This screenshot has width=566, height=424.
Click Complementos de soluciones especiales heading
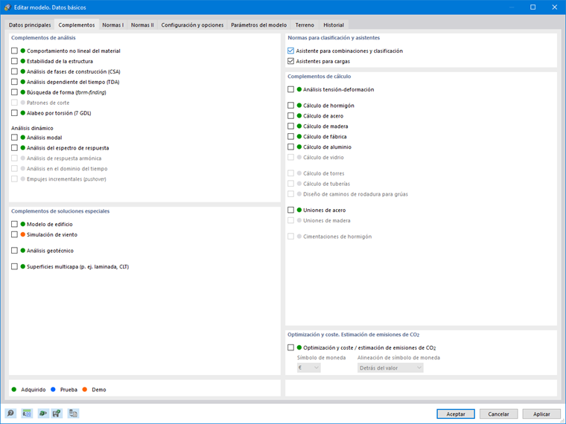tap(60, 211)
